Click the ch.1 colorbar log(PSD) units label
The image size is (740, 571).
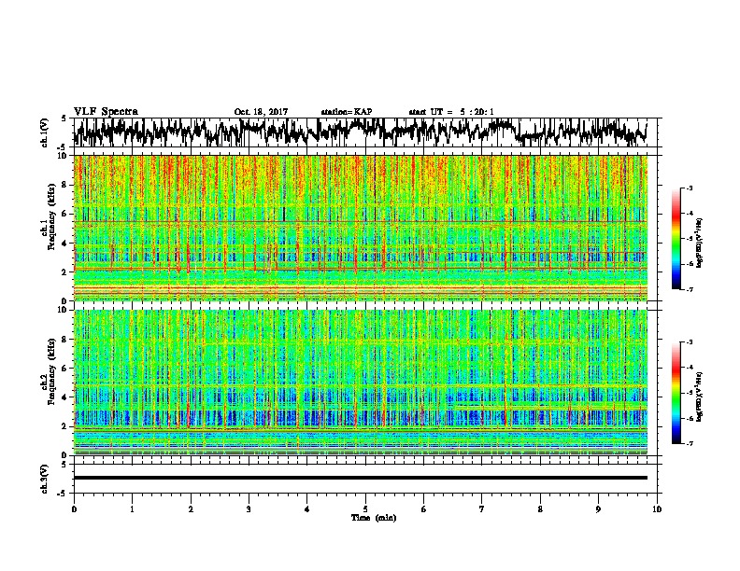click(699, 244)
